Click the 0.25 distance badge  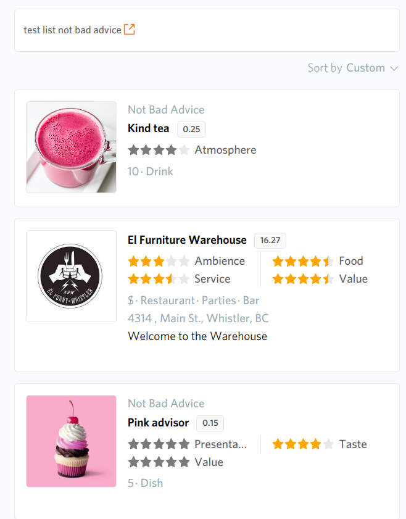point(191,129)
